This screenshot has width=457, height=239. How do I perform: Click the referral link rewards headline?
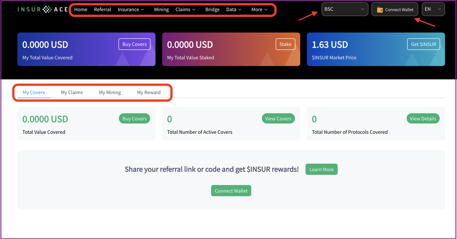point(212,169)
